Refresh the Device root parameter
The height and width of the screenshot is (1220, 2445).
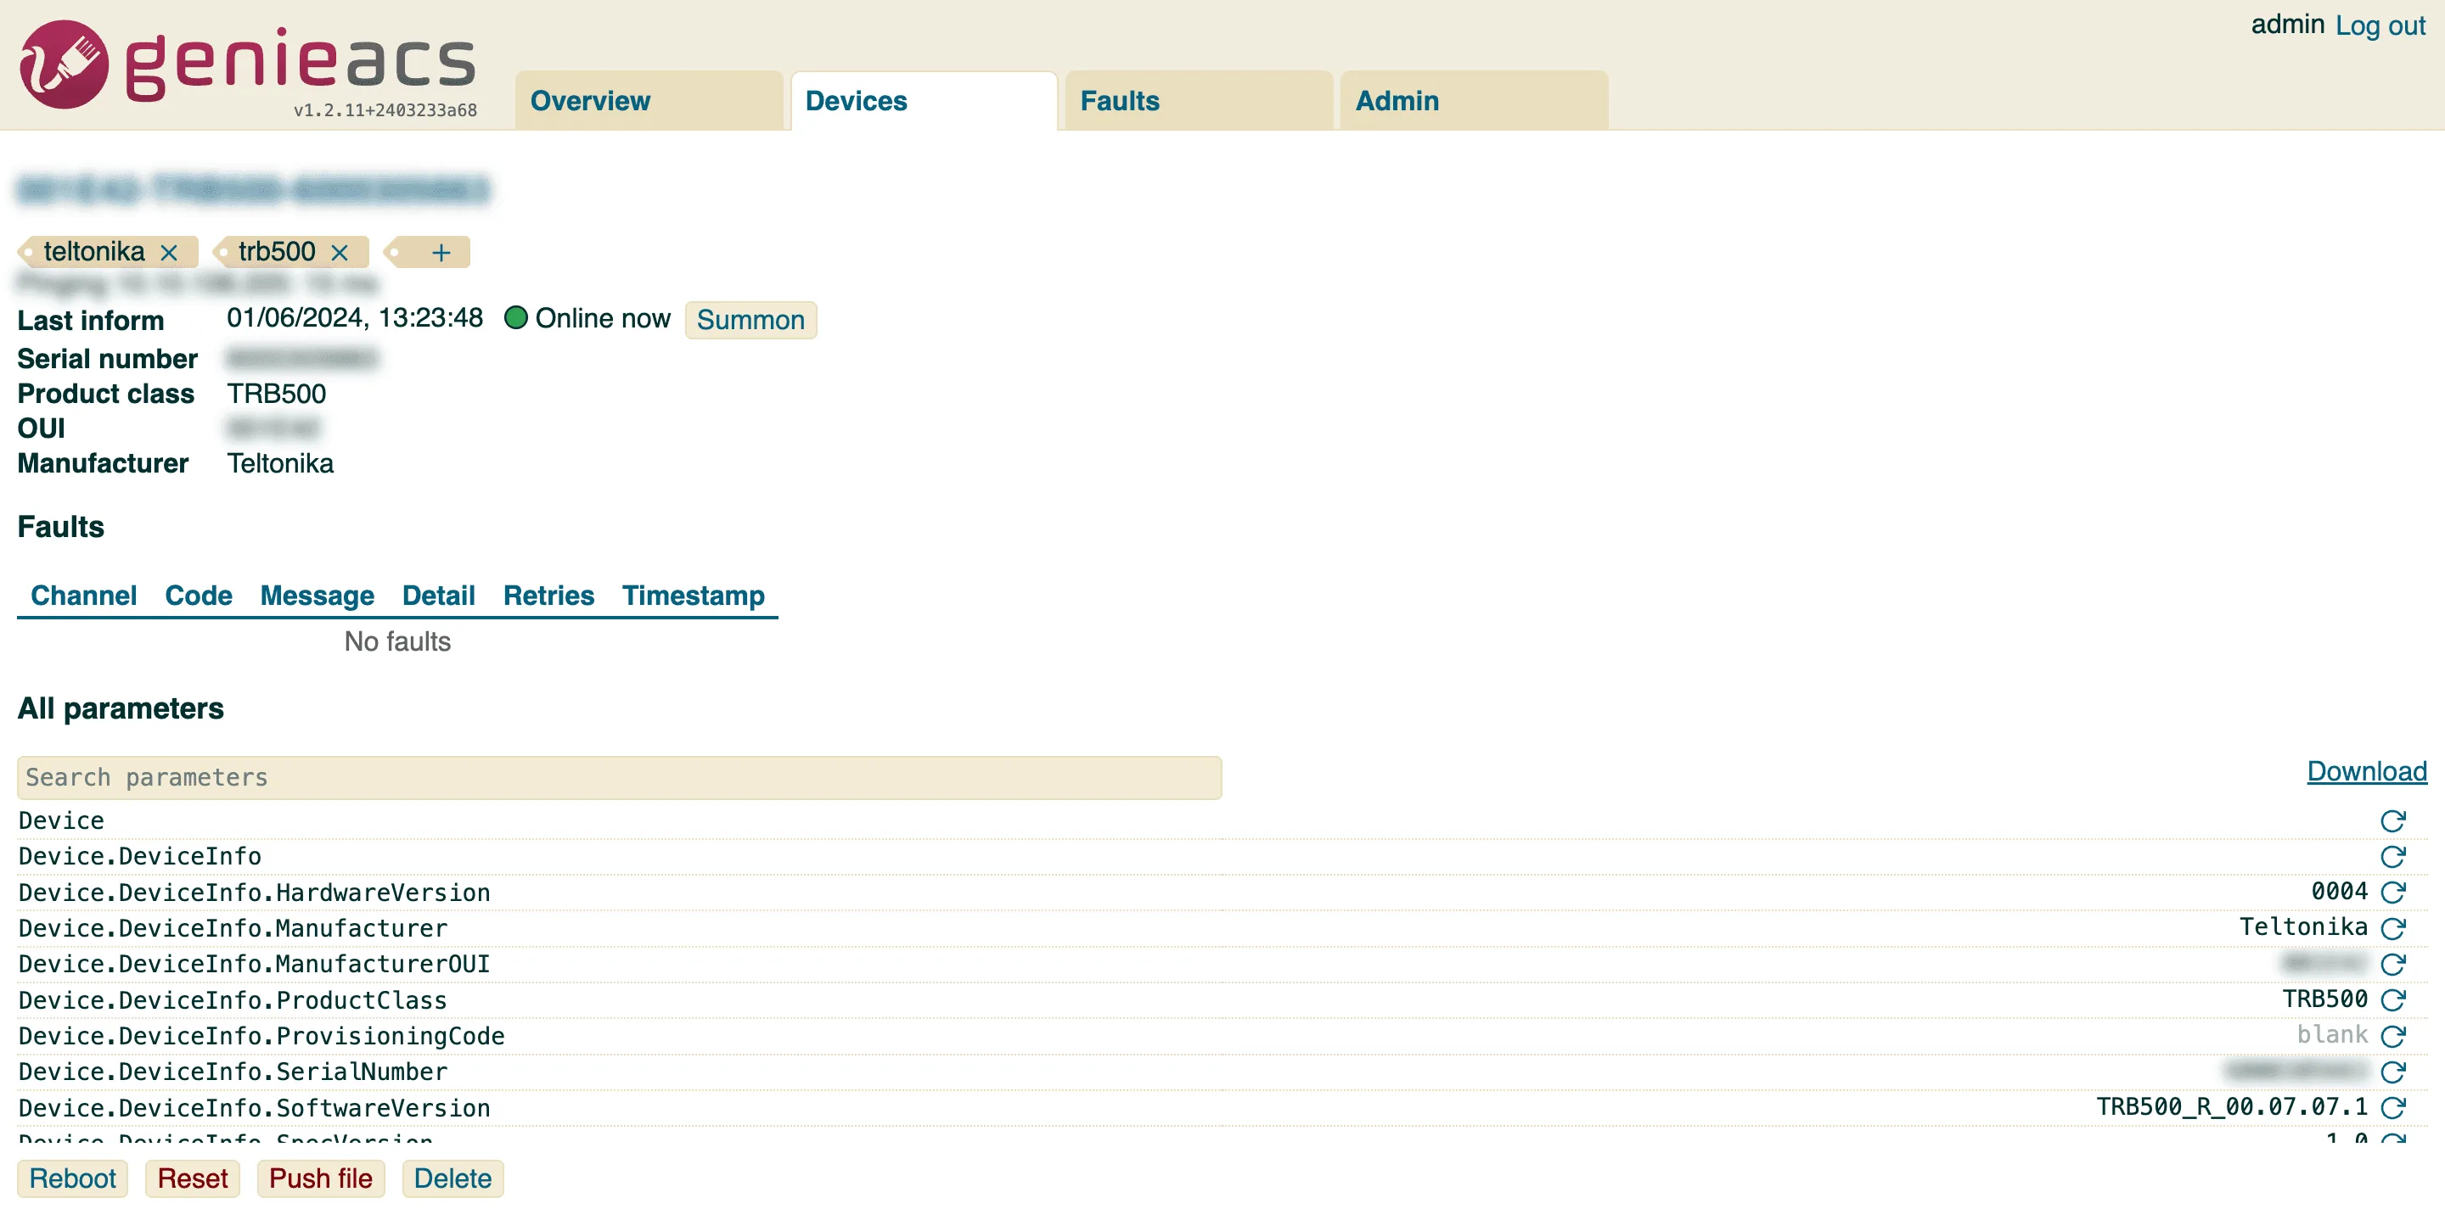pos(2393,820)
